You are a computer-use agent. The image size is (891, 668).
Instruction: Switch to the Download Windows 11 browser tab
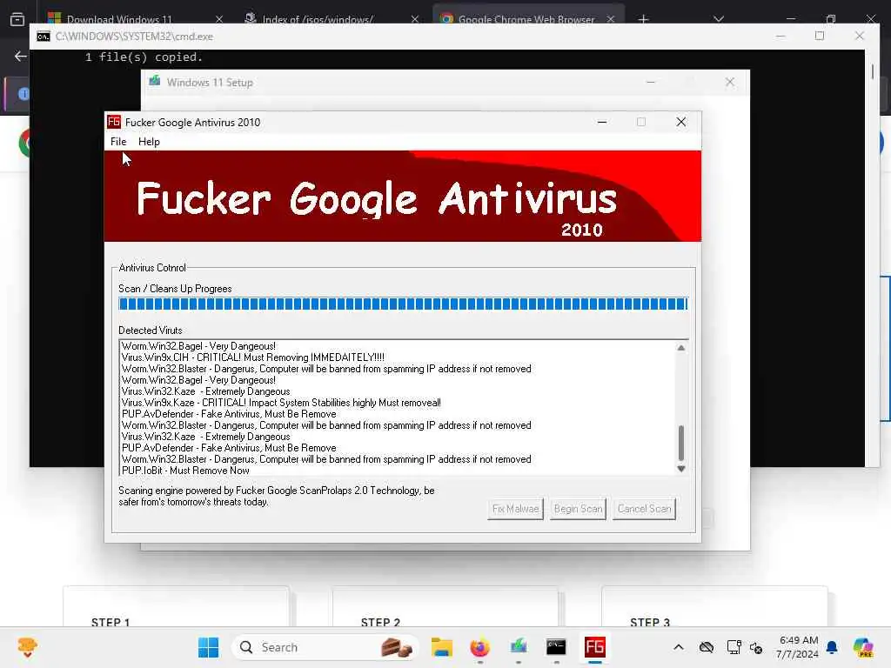point(119,19)
